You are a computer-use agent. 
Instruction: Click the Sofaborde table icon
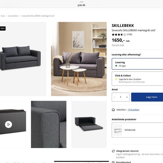pos(118,130)
